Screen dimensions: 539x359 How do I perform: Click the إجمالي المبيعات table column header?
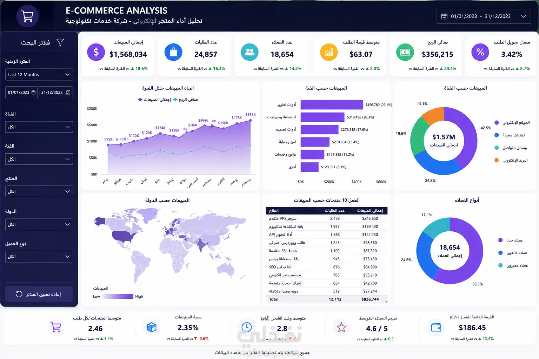tap(370, 211)
